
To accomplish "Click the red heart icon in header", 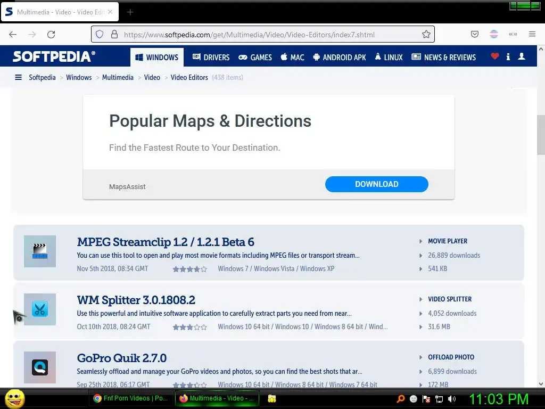I will tap(495, 56).
